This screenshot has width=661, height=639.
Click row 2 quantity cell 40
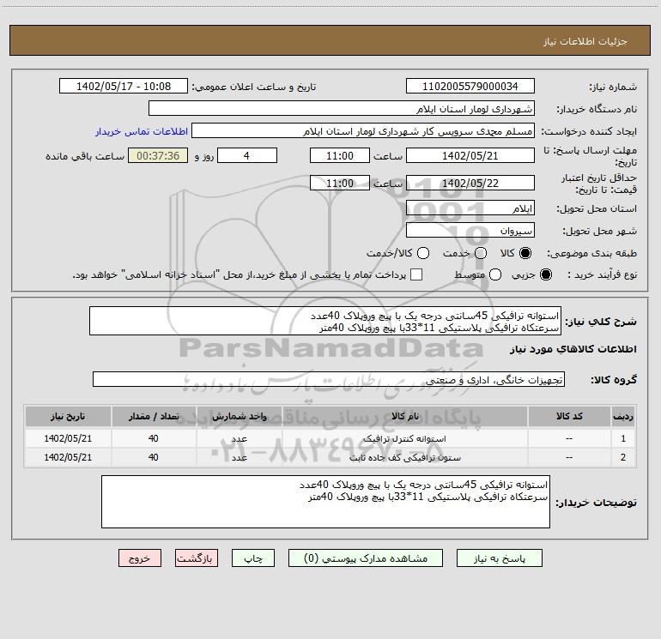(154, 457)
